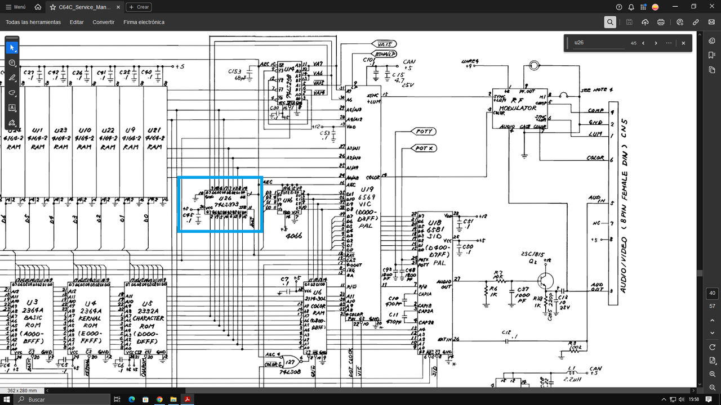This screenshot has height=405, width=721.
Task: Select the add comment tool
Action: [x=12, y=63]
